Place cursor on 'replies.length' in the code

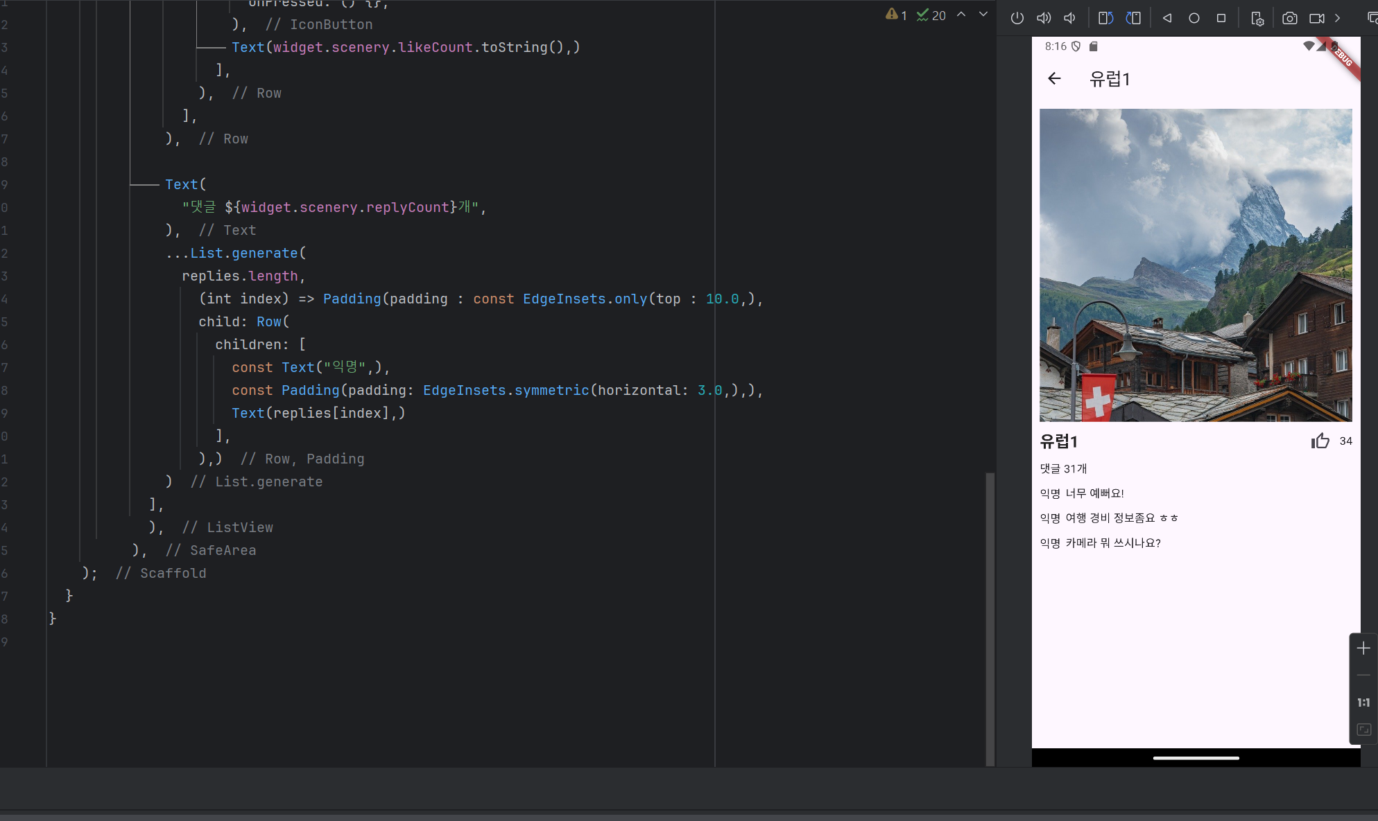click(240, 276)
